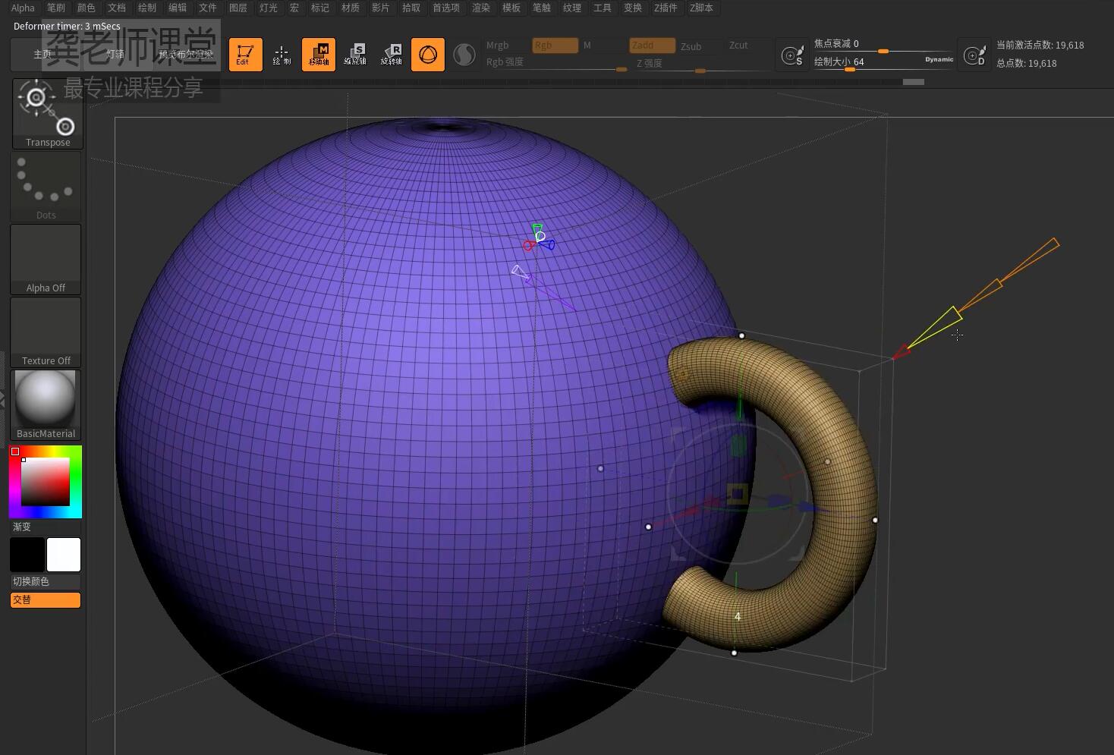Open the Transpose brush picker
This screenshot has width=1114, height=755.
click(x=47, y=114)
